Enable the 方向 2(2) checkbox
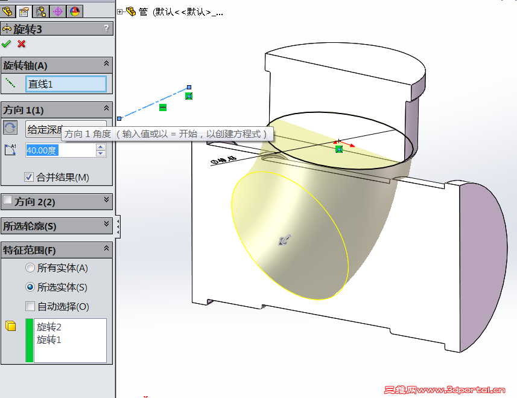 [x=8, y=200]
